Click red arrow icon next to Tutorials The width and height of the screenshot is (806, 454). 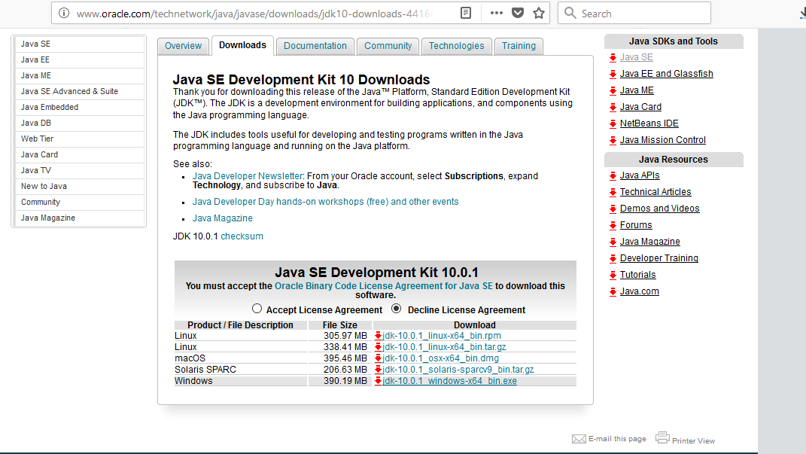(613, 275)
